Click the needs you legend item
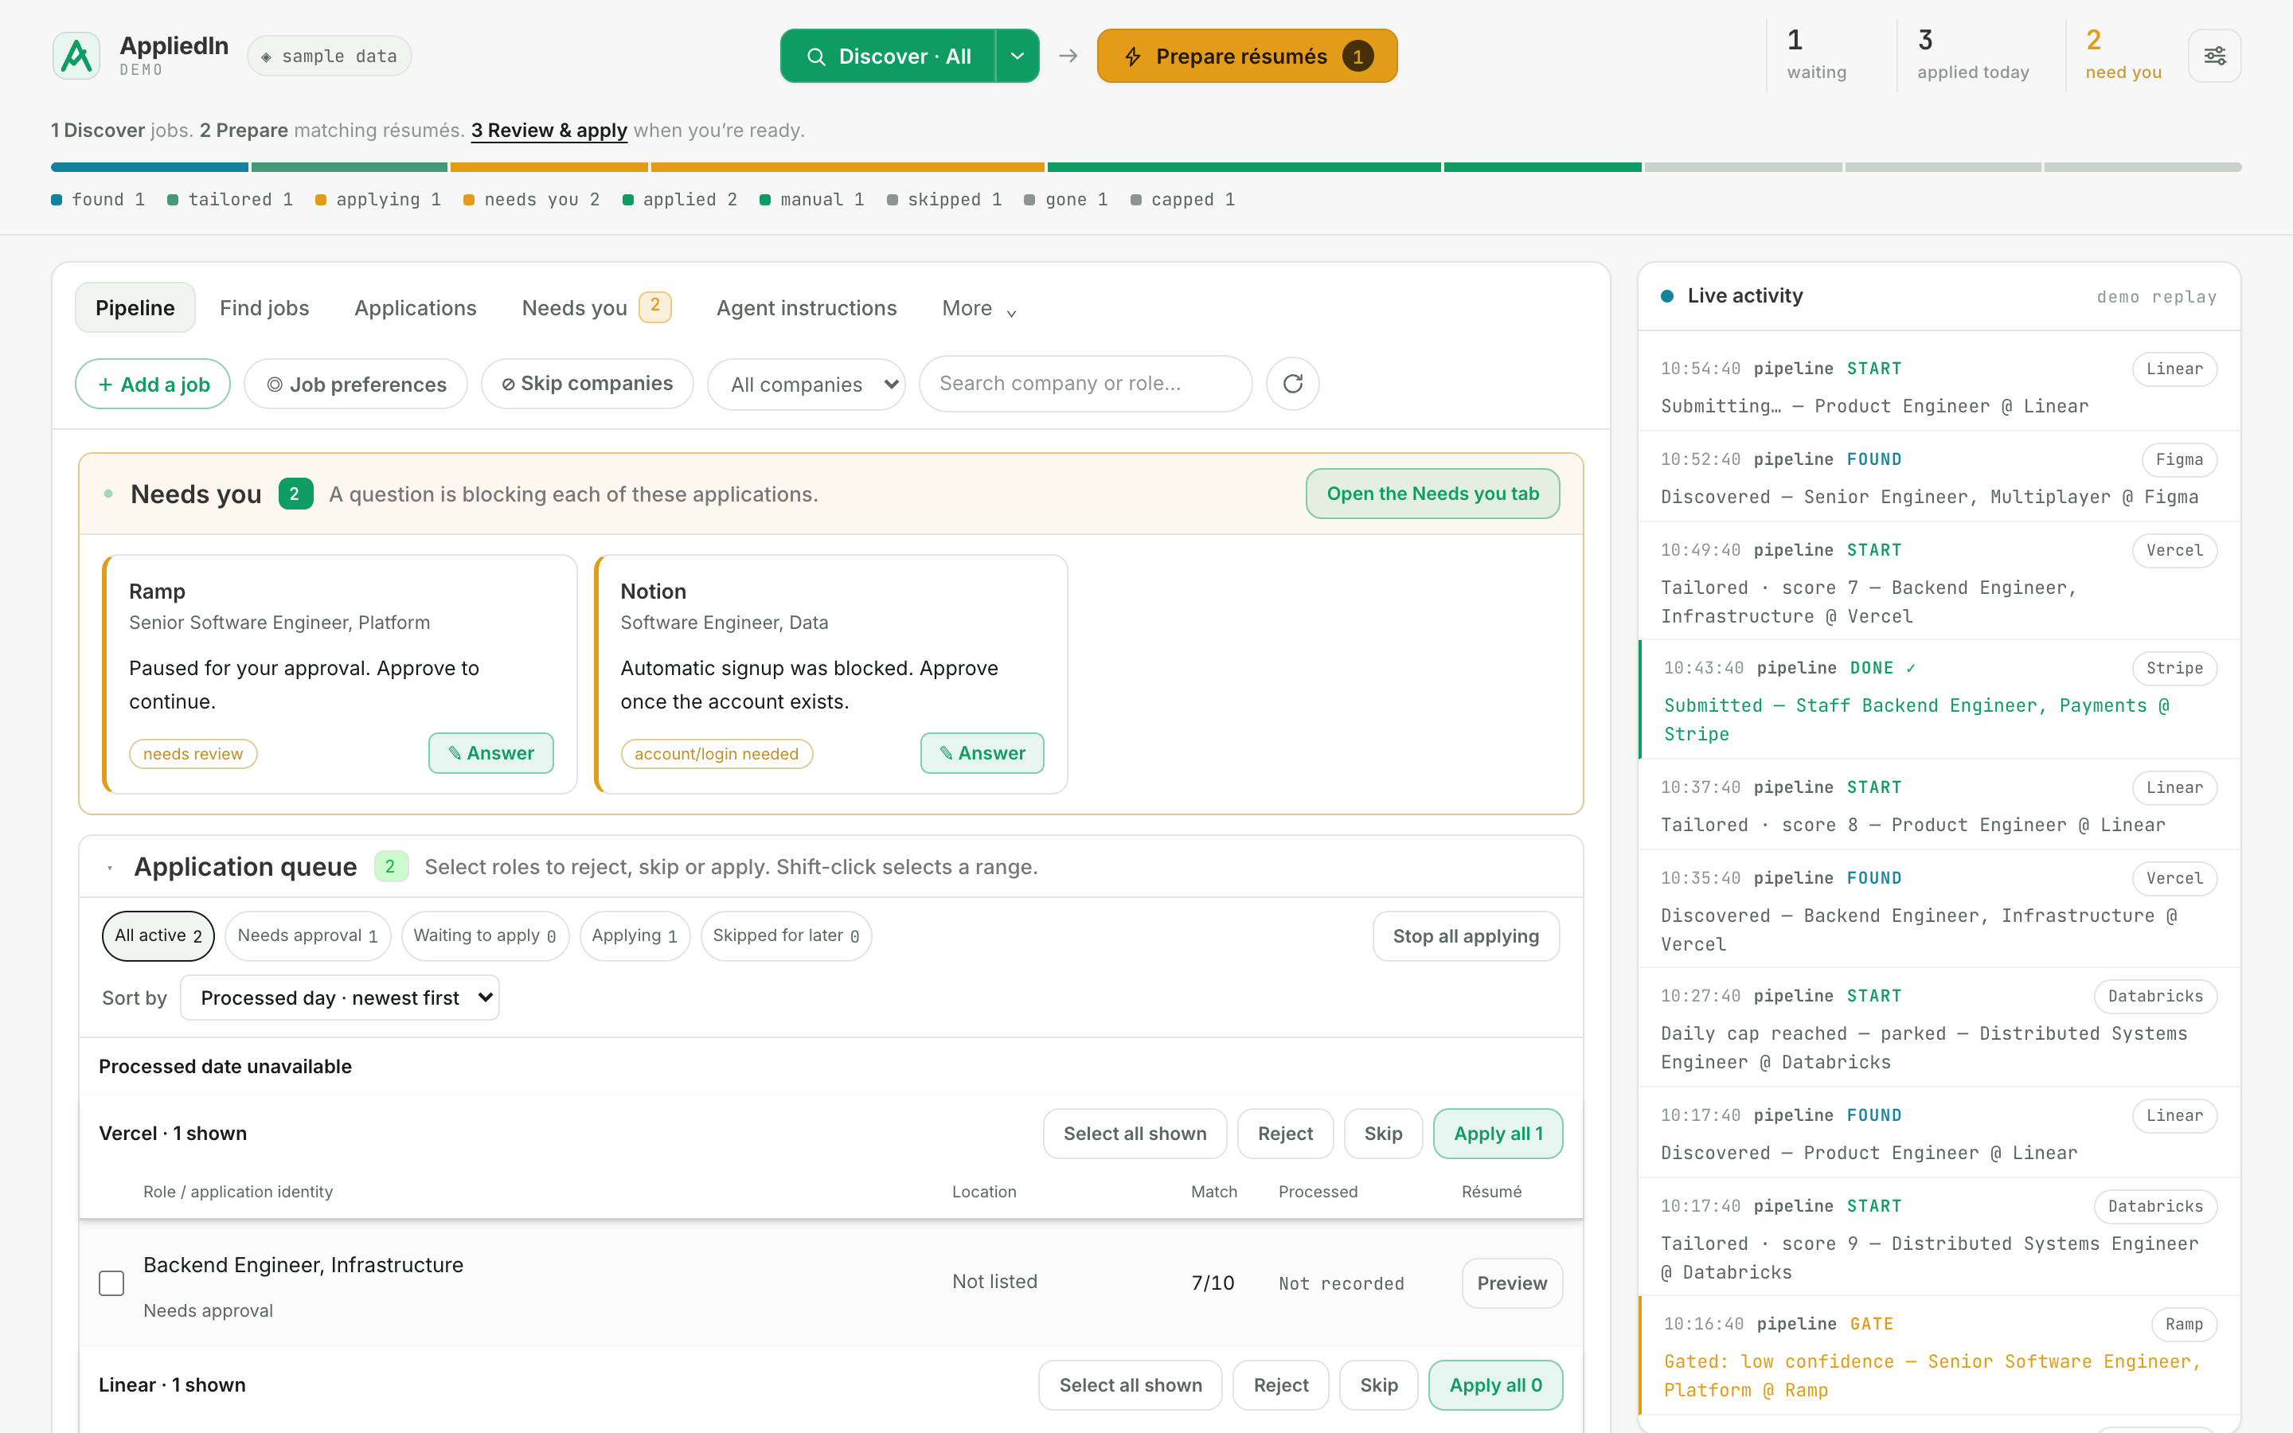Screen dimensions: 2293x1433 532,199
